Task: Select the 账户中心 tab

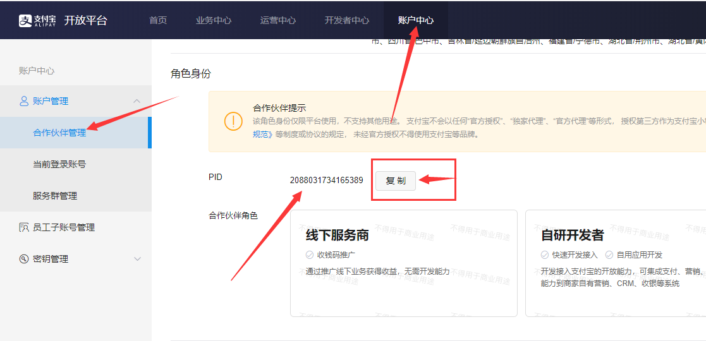Action: pos(416,20)
